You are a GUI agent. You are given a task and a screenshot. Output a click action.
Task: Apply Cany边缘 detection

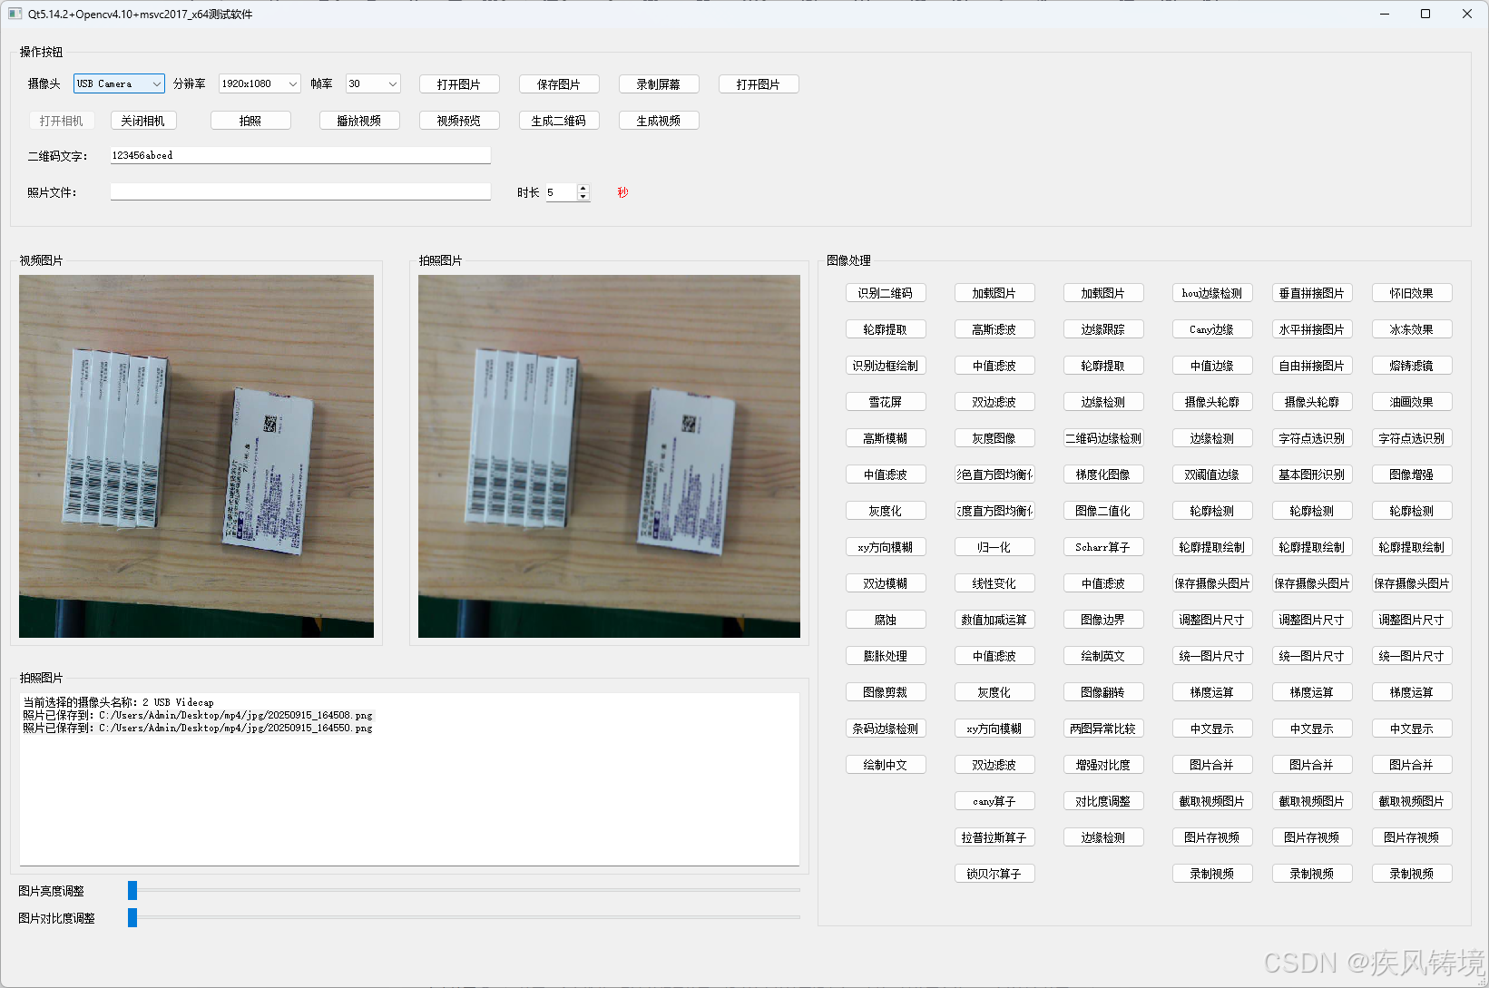tap(1212, 329)
